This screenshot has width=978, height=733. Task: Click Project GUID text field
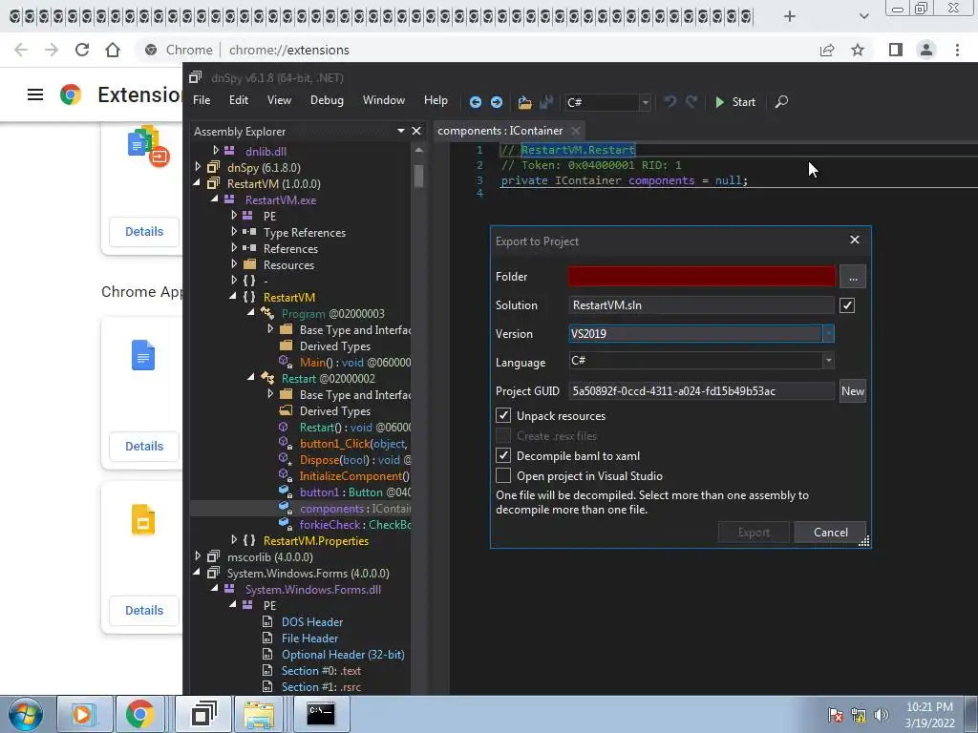pyautogui.click(x=702, y=391)
